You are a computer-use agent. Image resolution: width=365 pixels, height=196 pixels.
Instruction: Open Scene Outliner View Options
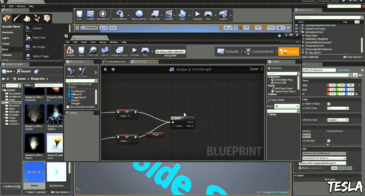[x=353, y=57]
